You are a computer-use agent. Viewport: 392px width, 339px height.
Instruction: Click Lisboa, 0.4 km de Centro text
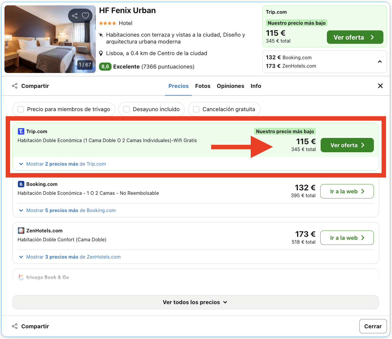tap(157, 53)
